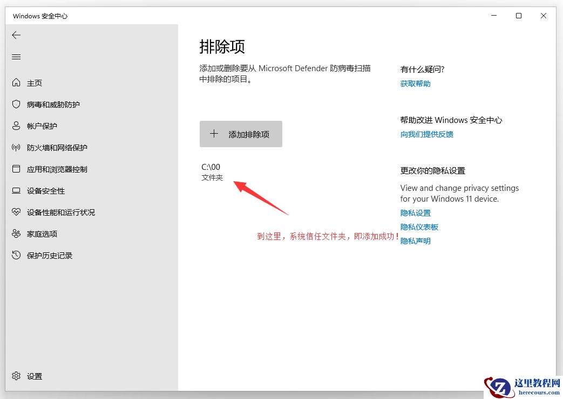Open 获取帮助 link
Viewport: 563px width, 399px height.
(415, 83)
